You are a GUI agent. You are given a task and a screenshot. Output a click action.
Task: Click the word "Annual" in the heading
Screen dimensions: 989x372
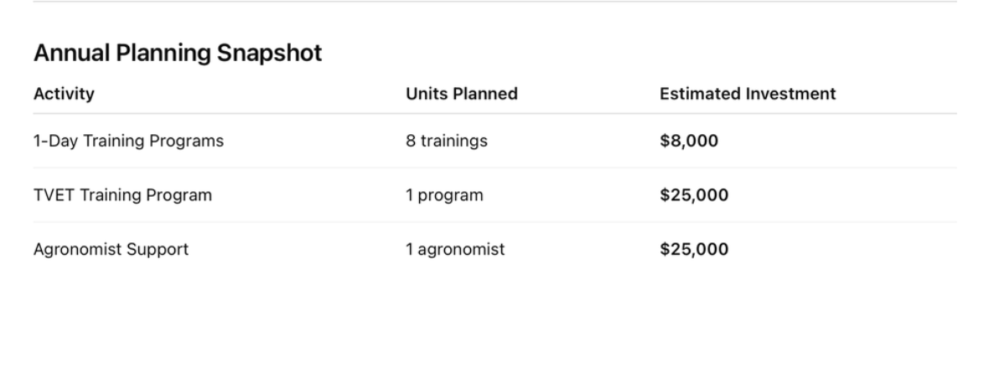[70, 54]
